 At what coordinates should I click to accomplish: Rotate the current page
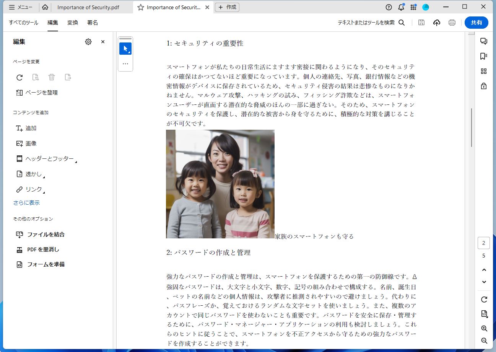(x=20, y=77)
